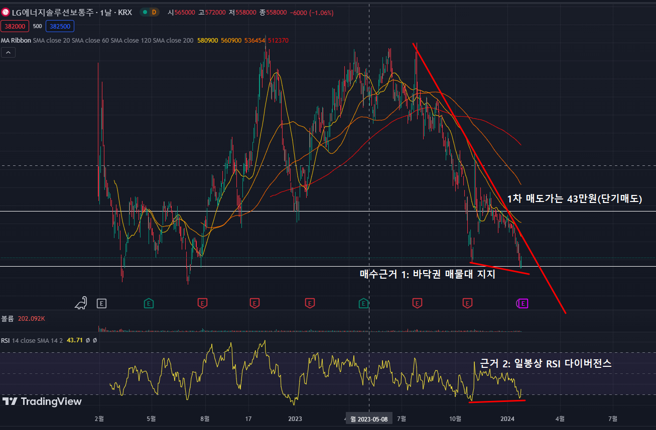
Task: Open the symbol title LG에너지솔루션보통주
Action: click(52, 12)
